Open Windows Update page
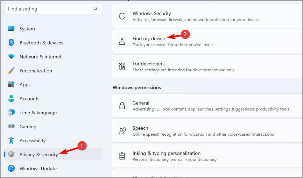 coord(38,169)
